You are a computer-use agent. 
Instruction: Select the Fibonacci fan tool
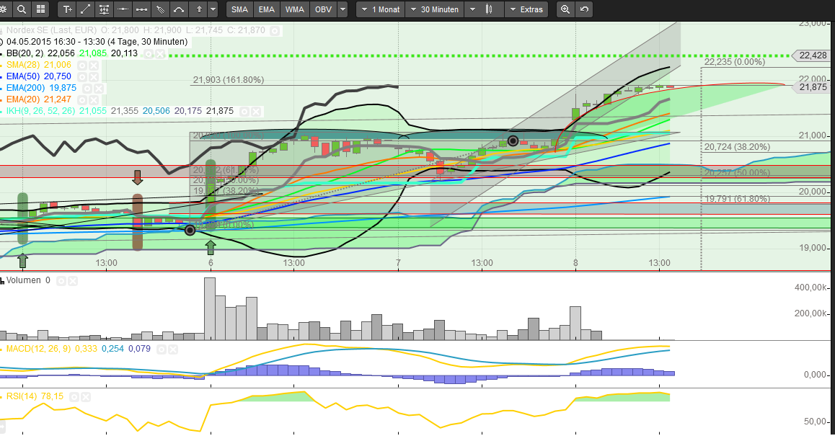(160, 9)
